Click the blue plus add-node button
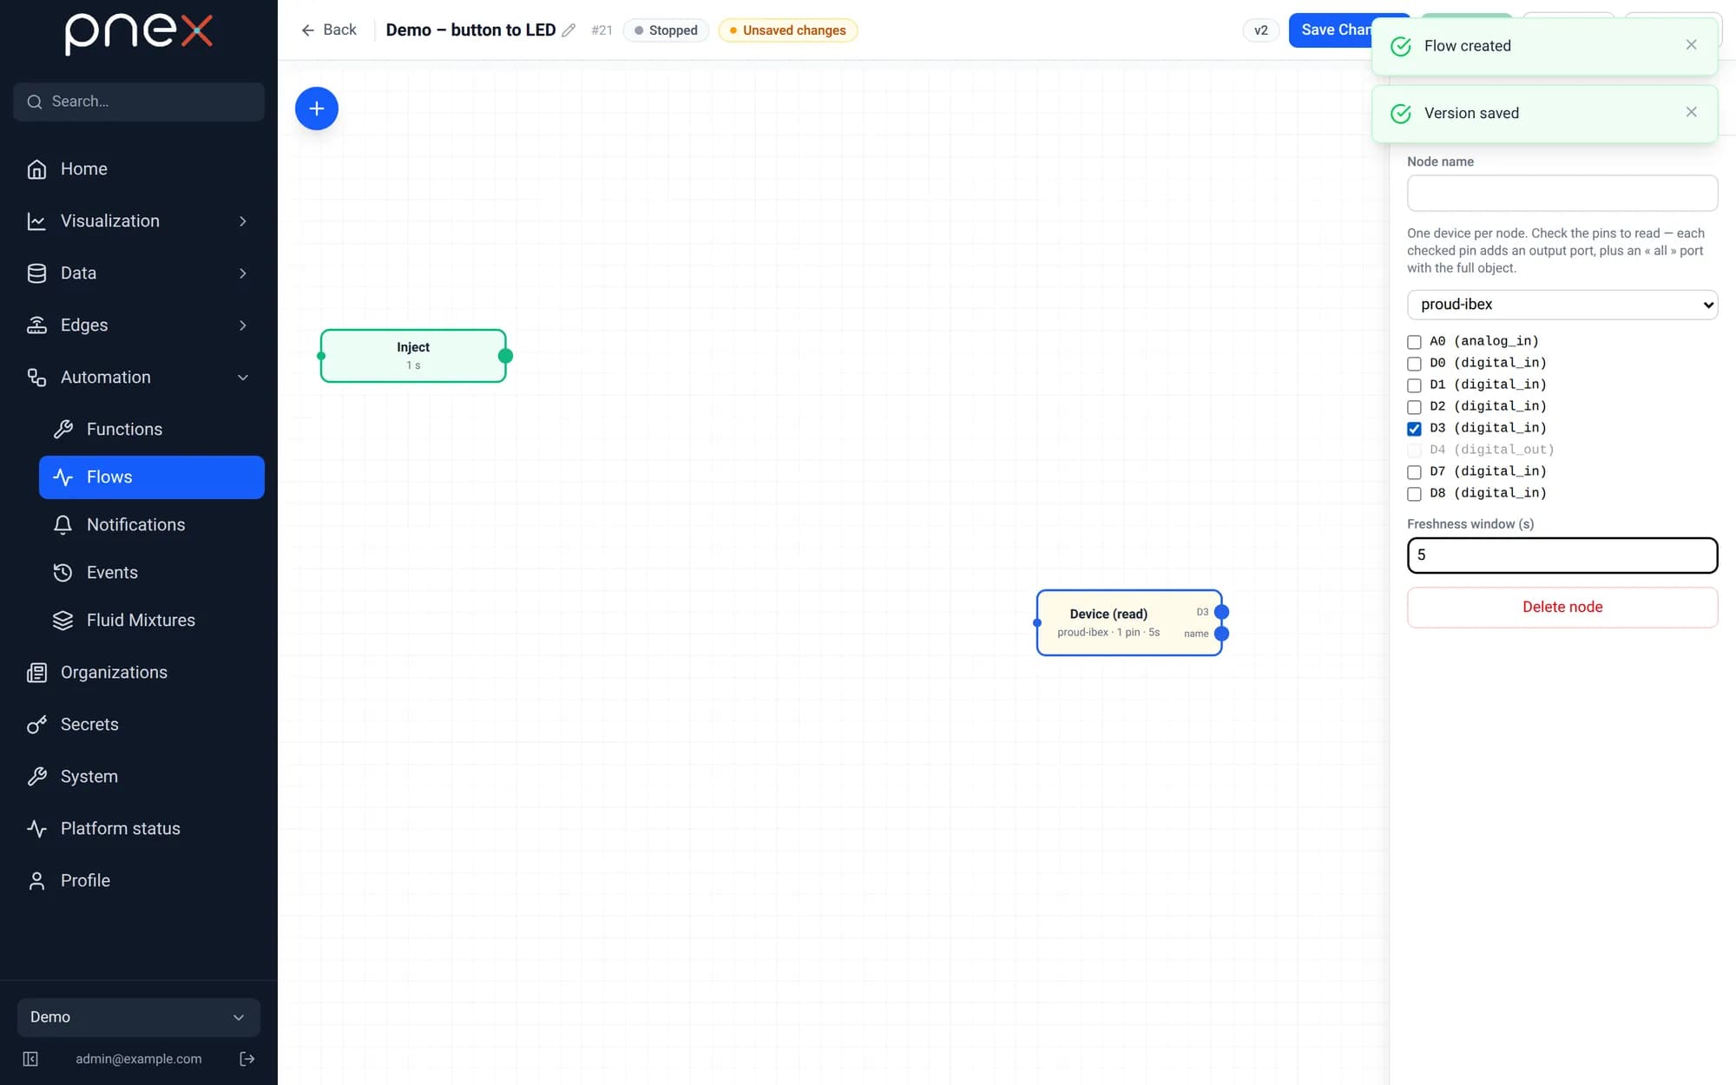The width and height of the screenshot is (1736, 1085). (317, 108)
